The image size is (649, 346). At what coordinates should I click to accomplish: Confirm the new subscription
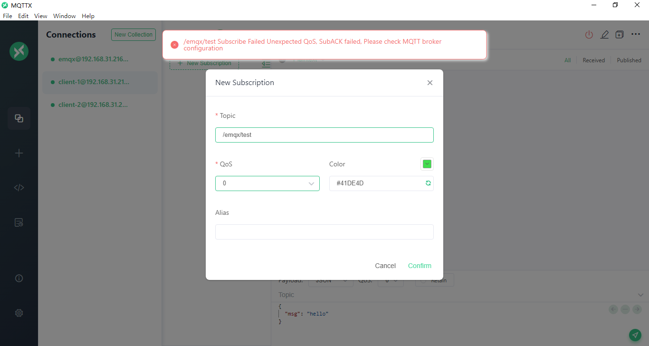click(x=420, y=266)
